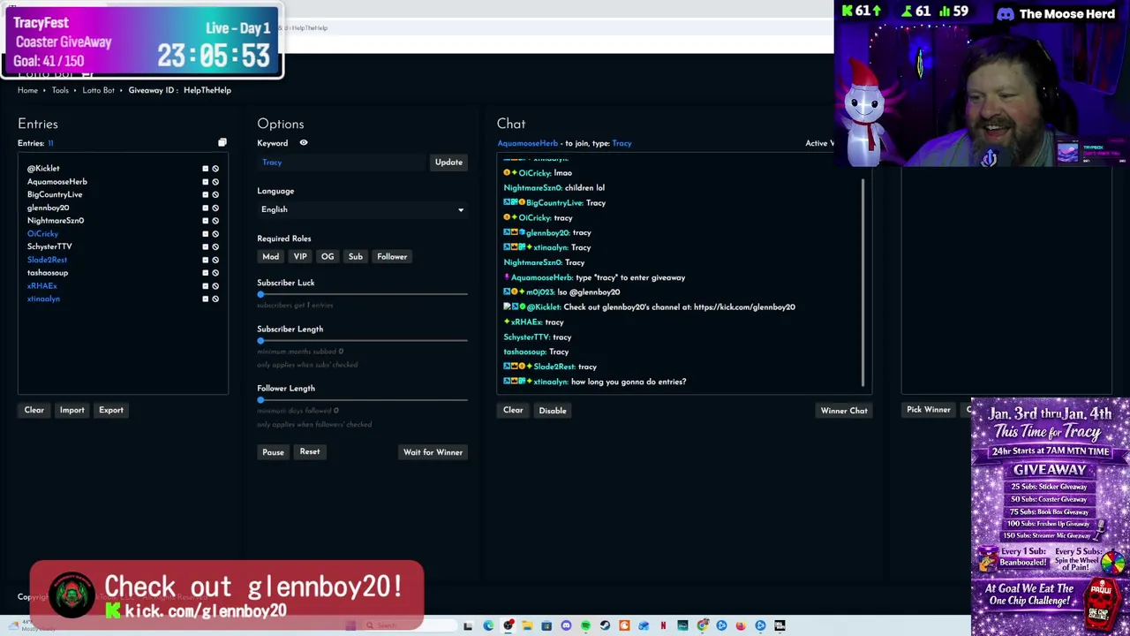This screenshot has height=636, width=1130.
Task: Click the Tracy keyword input field
Action: [343, 163]
